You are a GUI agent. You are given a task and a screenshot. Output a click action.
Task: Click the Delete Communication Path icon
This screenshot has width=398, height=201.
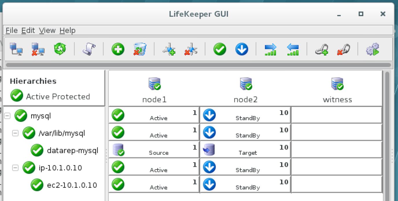pyautogui.click(x=191, y=49)
